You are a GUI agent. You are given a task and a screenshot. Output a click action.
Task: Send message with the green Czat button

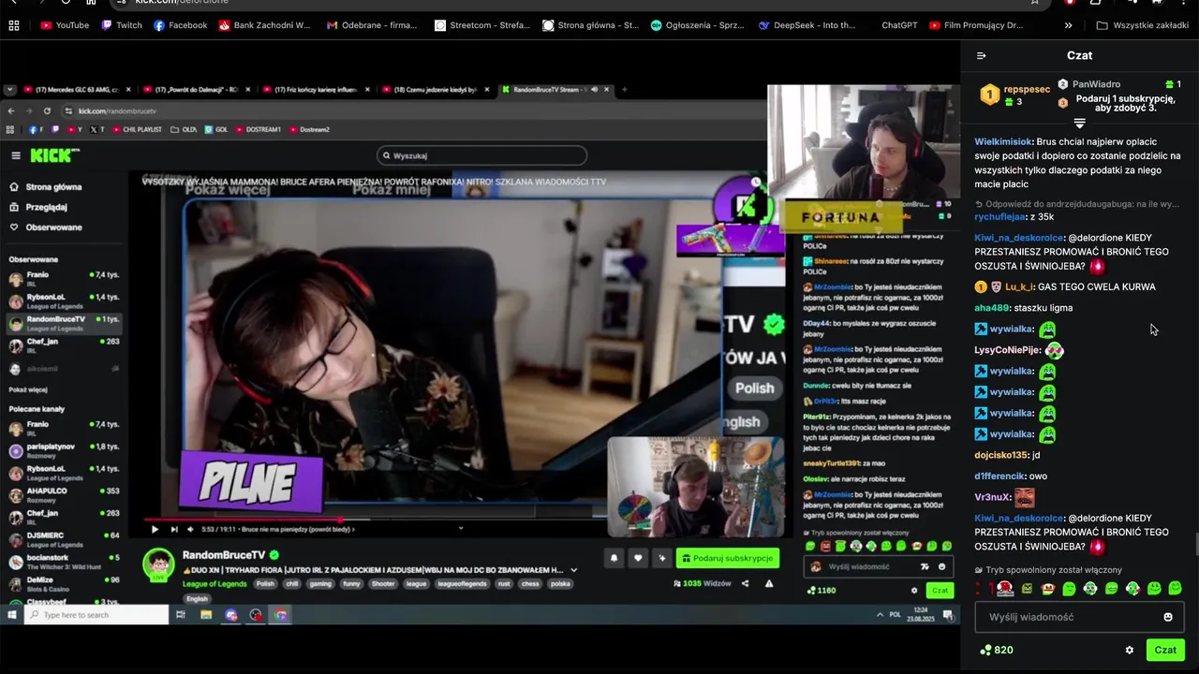pos(1165,650)
